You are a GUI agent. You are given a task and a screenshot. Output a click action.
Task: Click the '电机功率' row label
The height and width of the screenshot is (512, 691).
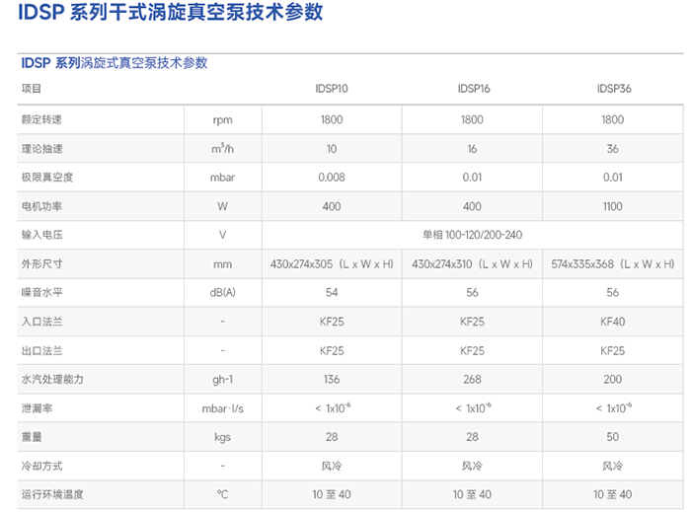point(41,206)
